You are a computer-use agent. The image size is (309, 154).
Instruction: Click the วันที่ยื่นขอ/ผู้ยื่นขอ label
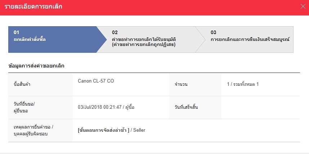coord(24,107)
